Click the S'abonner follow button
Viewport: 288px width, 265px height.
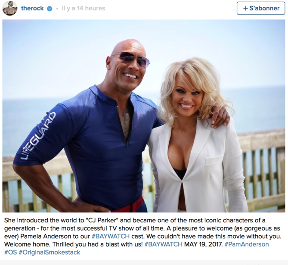261,8
